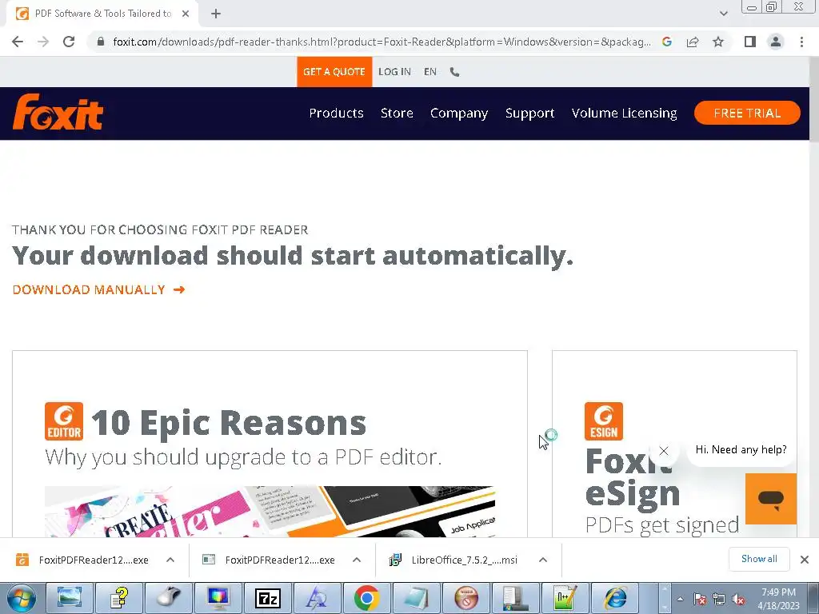Image resolution: width=819 pixels, height=614 pixels.
Task: Expand options for the second FoxitPDFReader download
Action: (x=357, y=560)
